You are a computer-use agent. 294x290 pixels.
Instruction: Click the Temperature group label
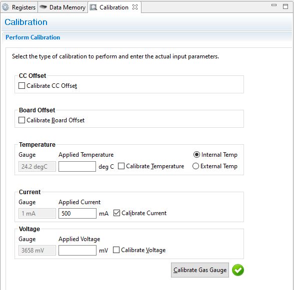37,145
